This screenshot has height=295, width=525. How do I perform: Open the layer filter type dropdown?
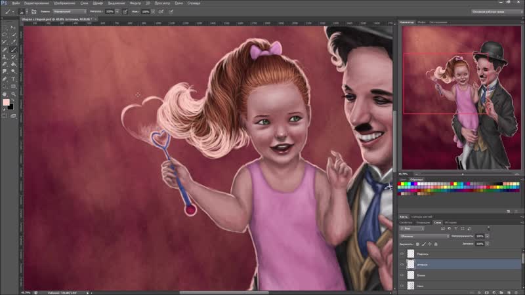pos(412,228)
